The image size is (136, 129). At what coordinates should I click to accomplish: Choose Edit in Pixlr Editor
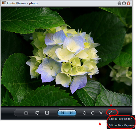[120, 119]
